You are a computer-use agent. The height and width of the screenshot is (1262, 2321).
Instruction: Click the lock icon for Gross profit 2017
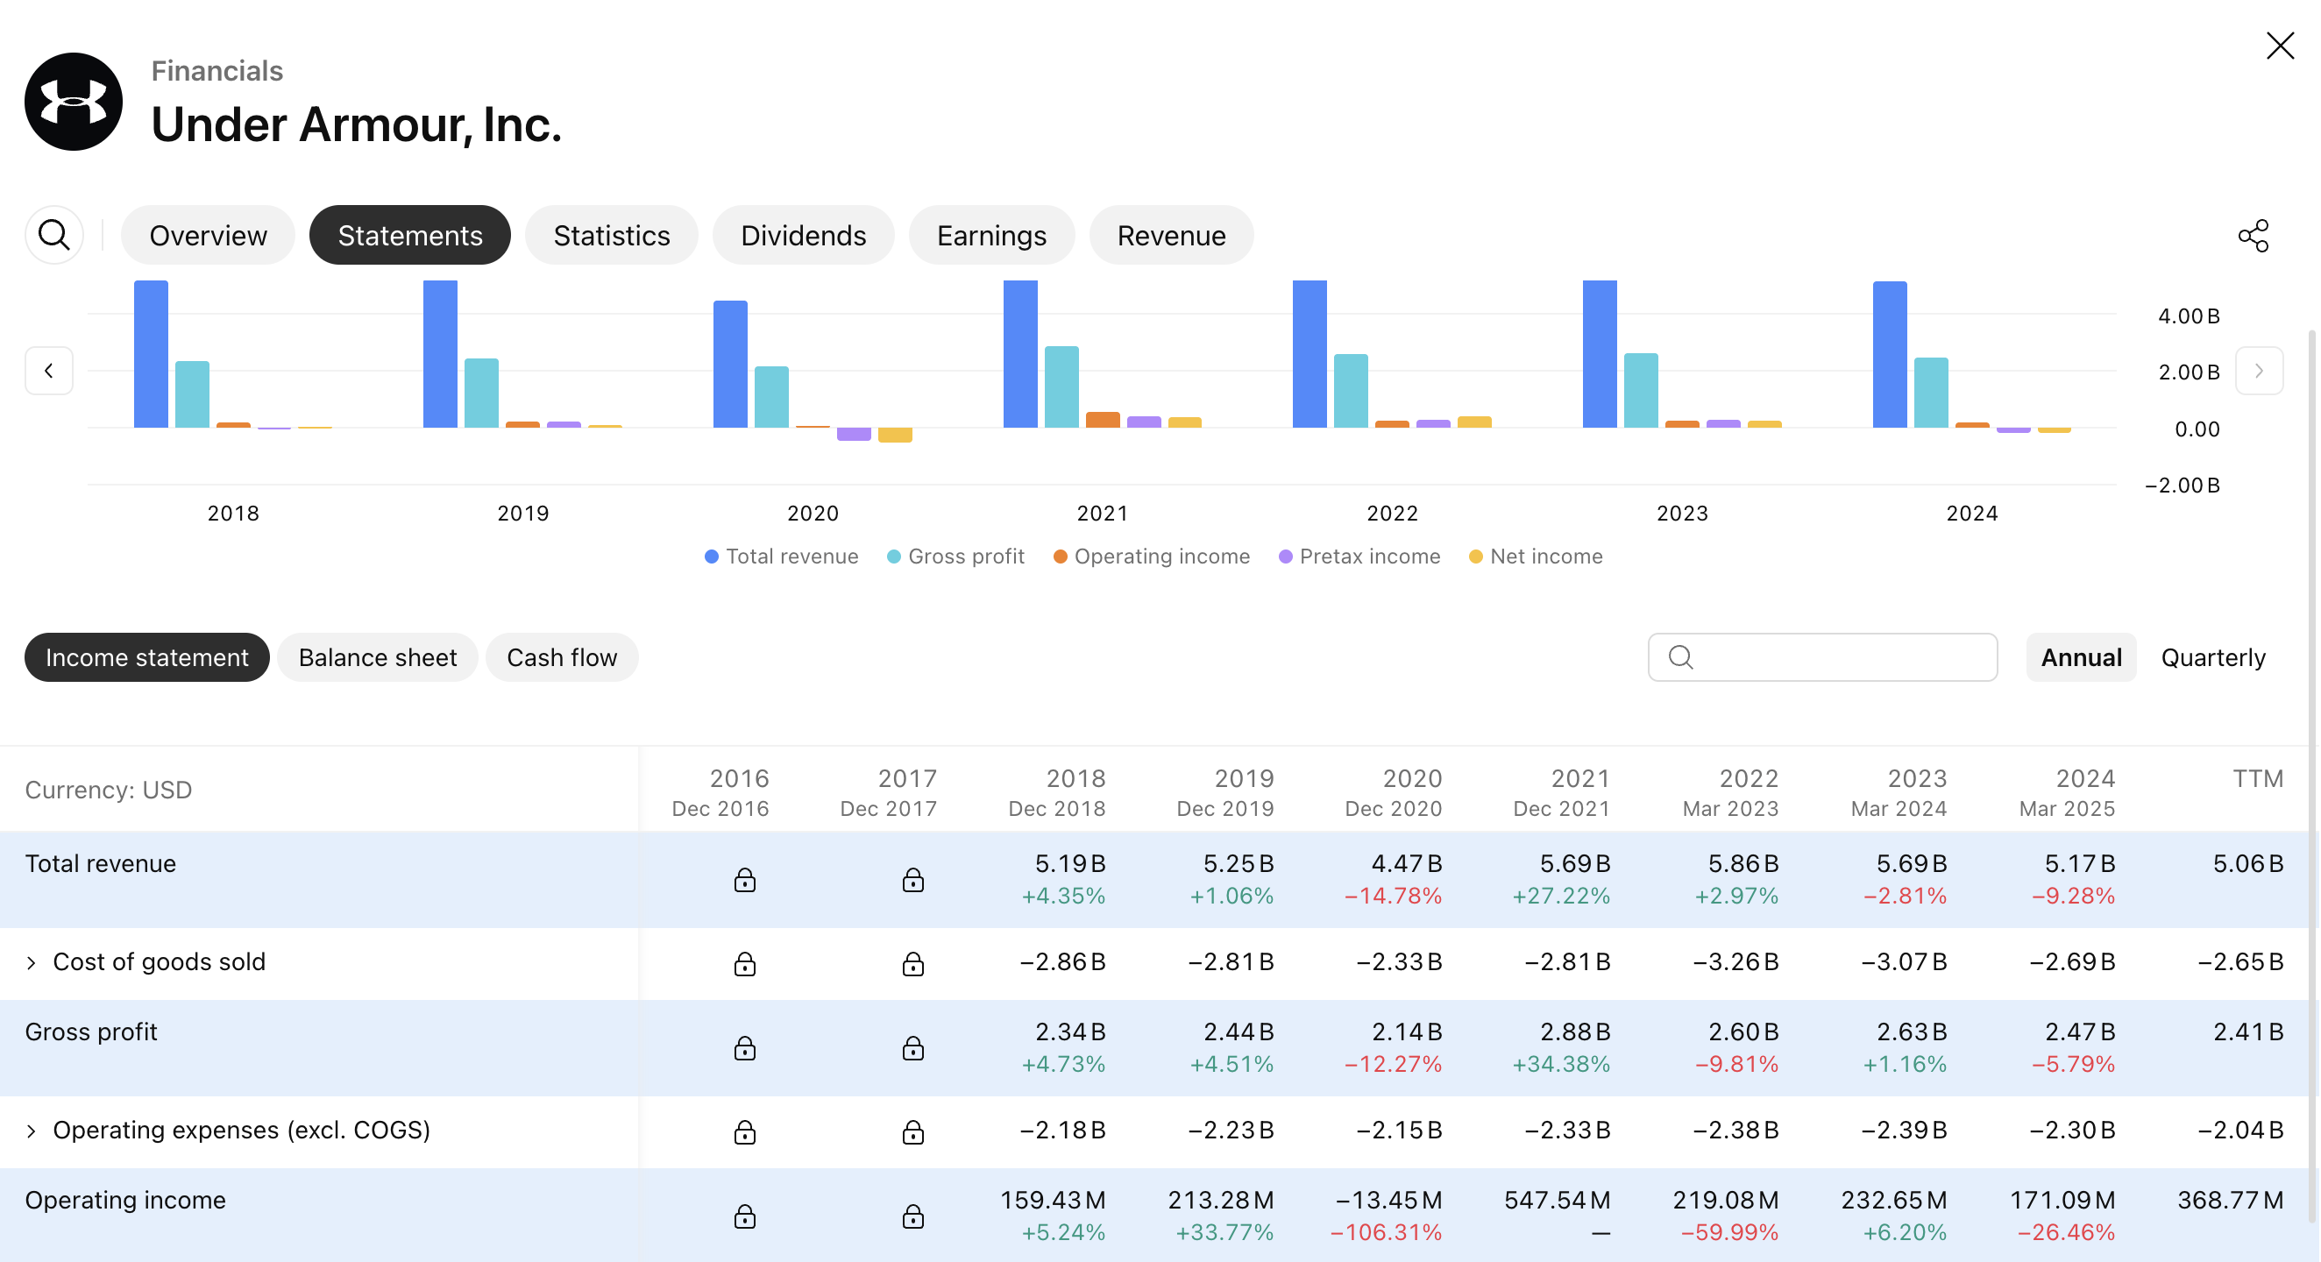pyautogui.click(x=912, y=1047)
